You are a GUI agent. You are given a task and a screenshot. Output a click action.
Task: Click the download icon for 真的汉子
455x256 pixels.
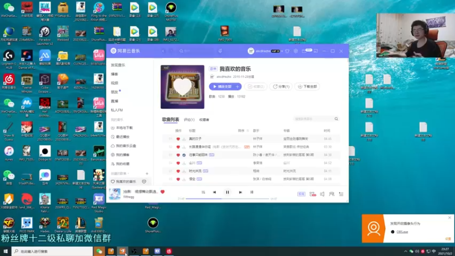[x=184, y=139]
